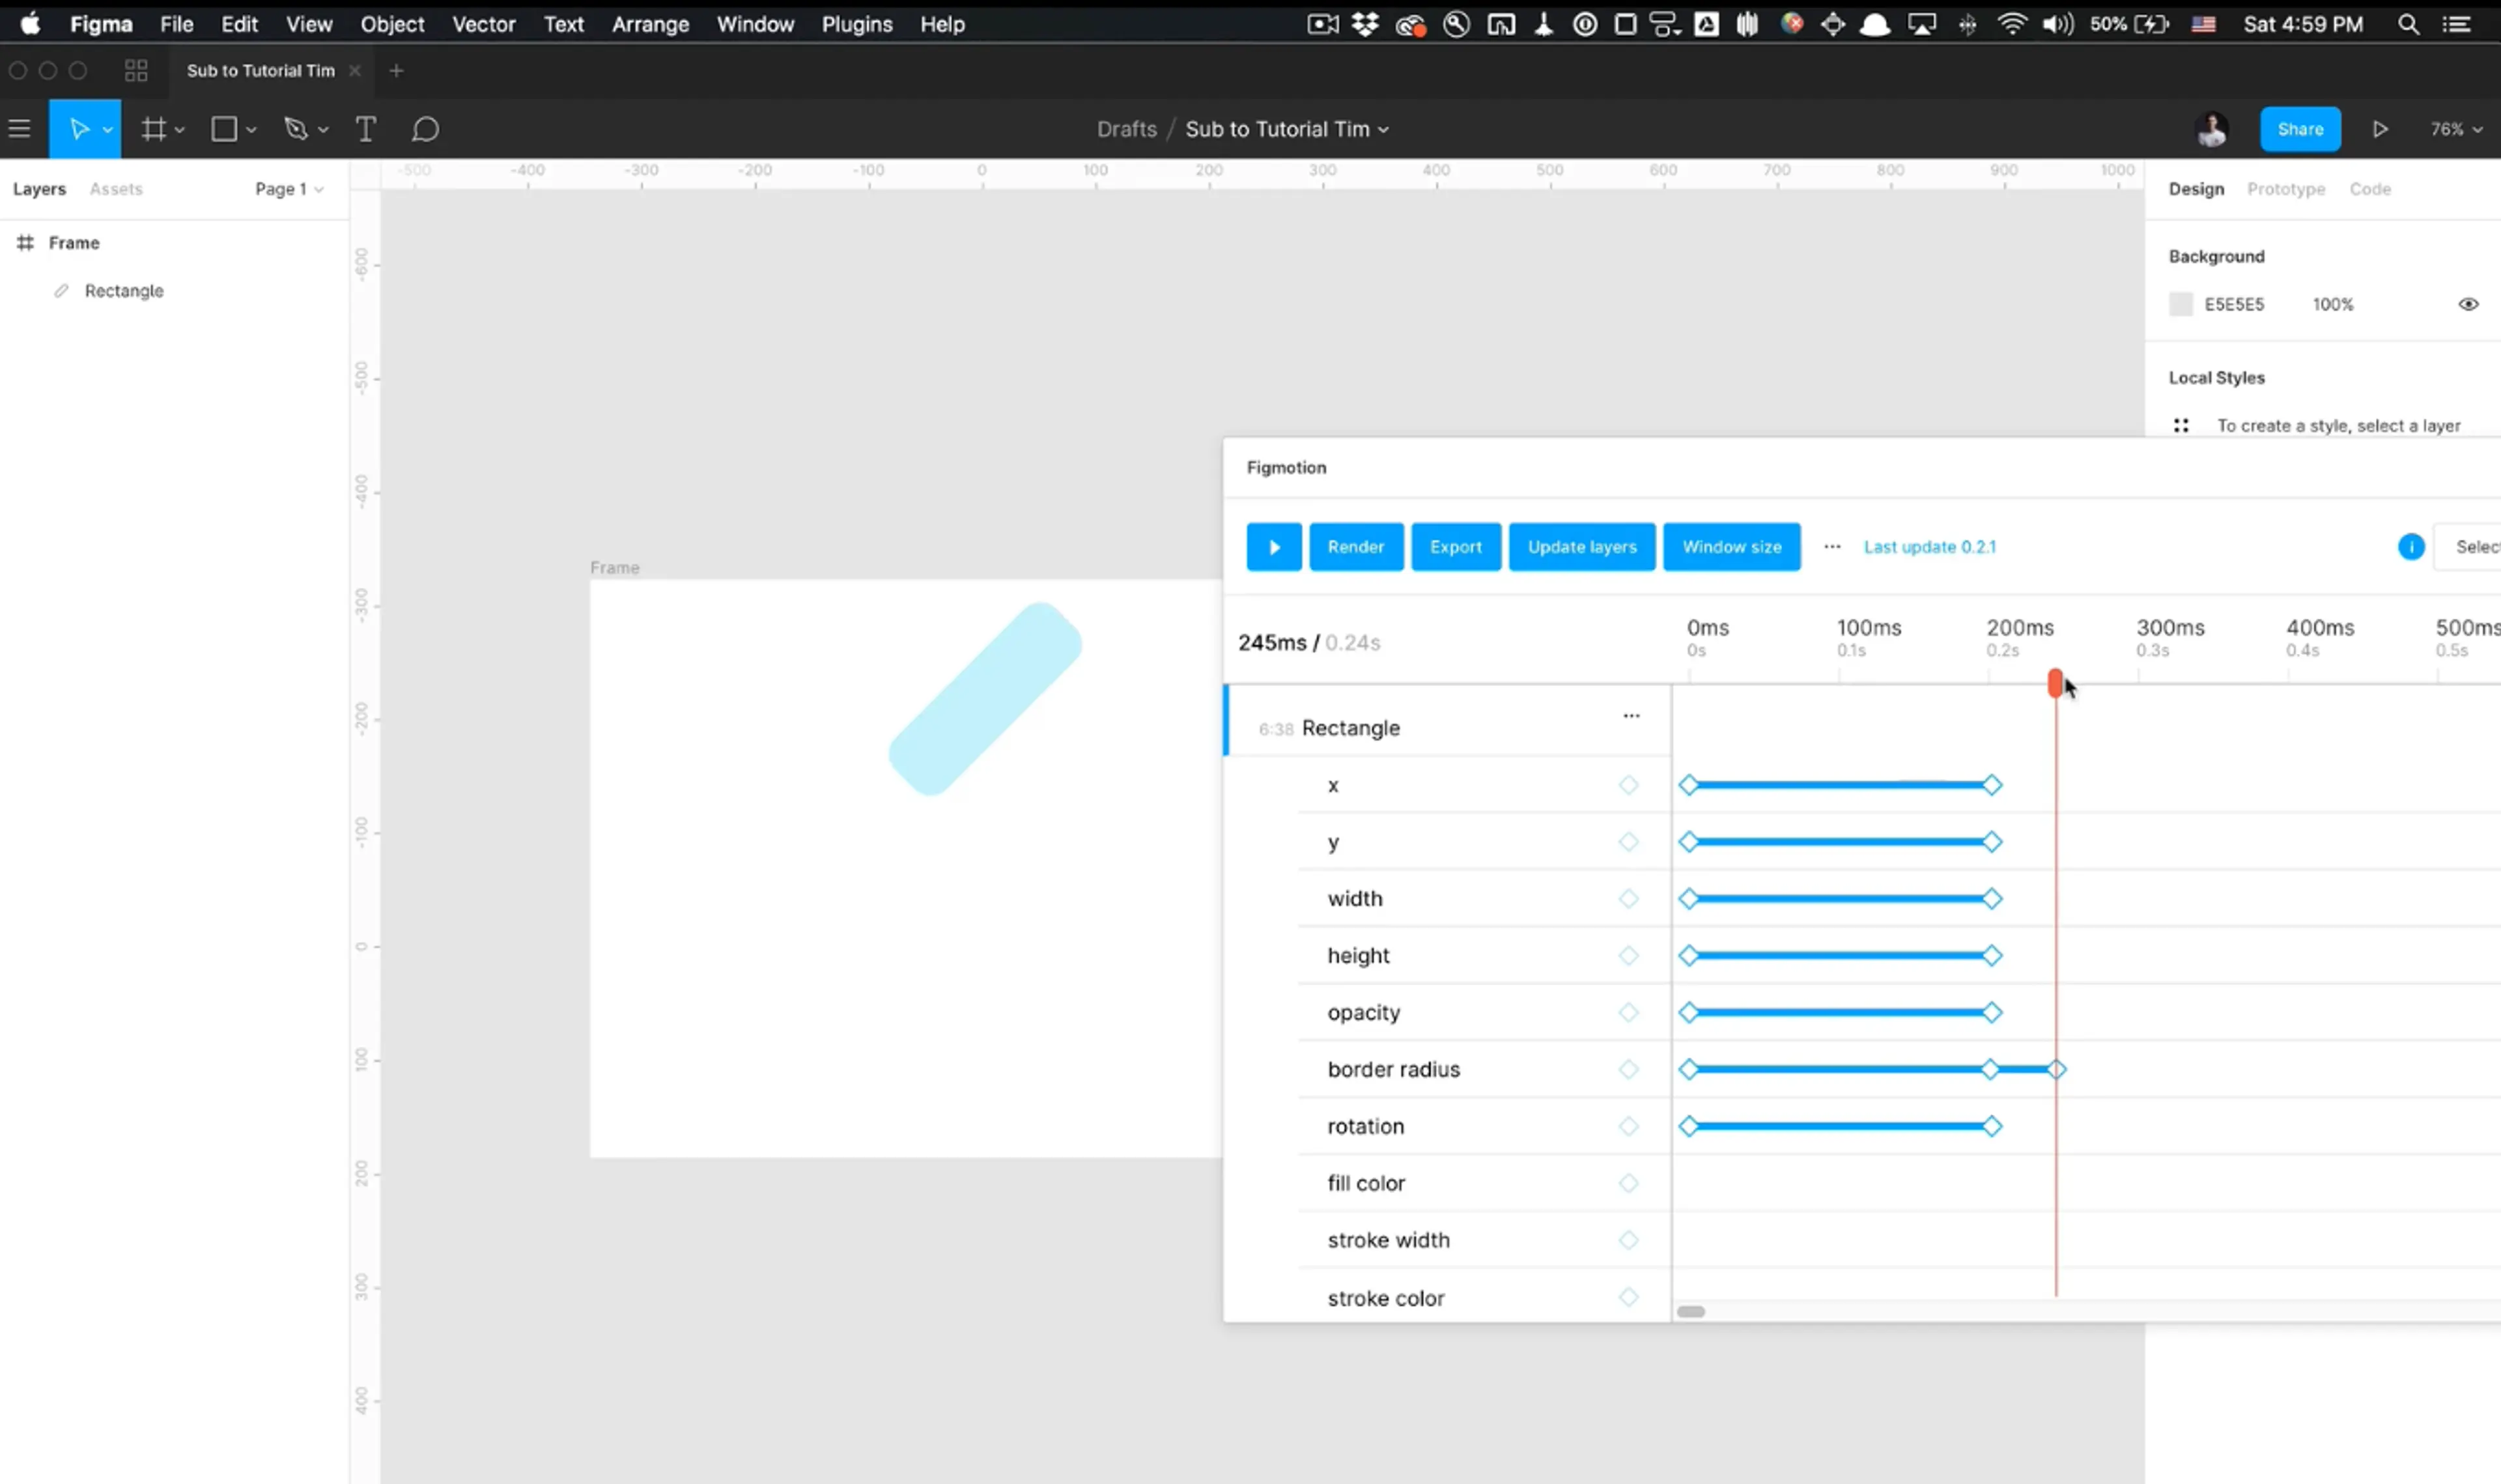
Task: Add keyframe diamond for opacity property
Action: point(1628,1013)
